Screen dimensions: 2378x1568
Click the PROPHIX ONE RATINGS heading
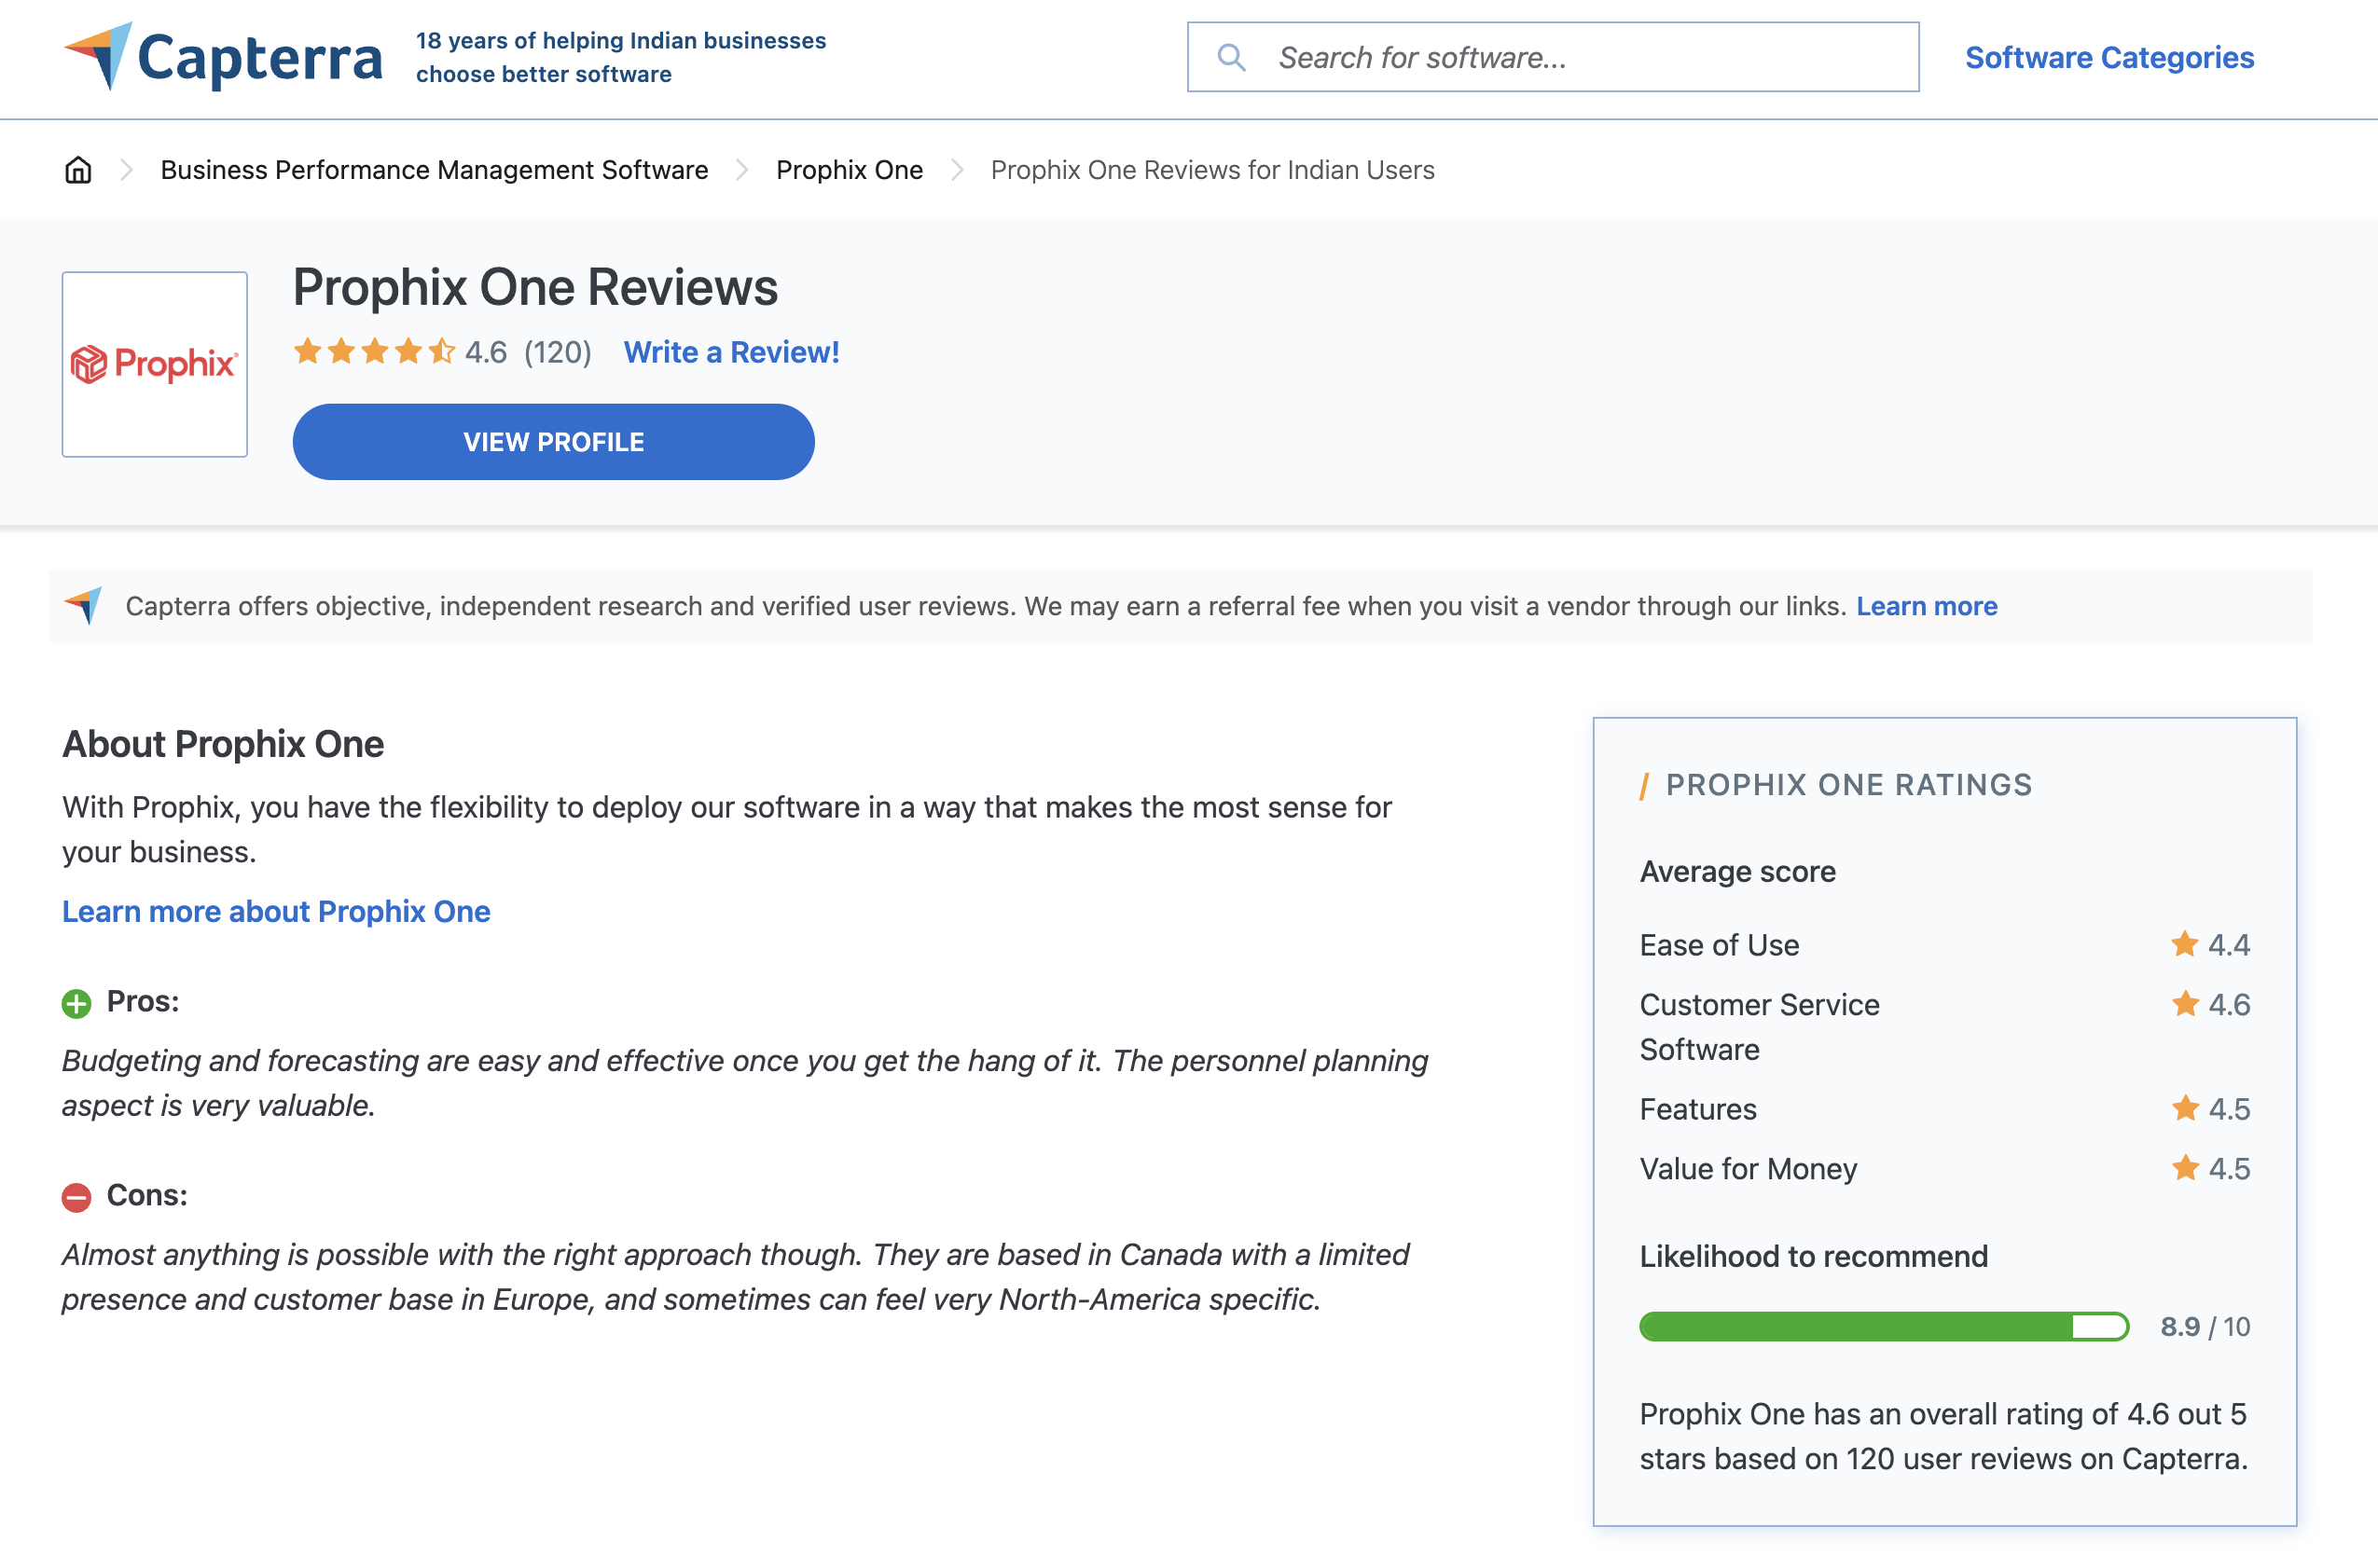[1848, 785]
